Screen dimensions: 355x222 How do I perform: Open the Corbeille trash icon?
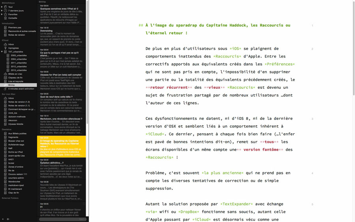[6, 18]
